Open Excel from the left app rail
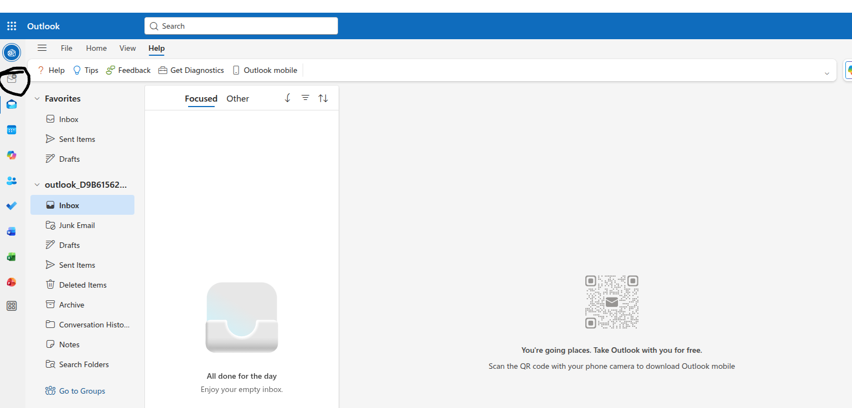852x408 pixels. [11, 257]
